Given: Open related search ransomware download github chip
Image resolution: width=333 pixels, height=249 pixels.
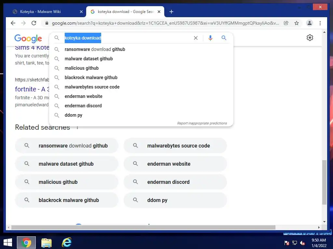Looking at the screenshot, I should click(66, 146).
